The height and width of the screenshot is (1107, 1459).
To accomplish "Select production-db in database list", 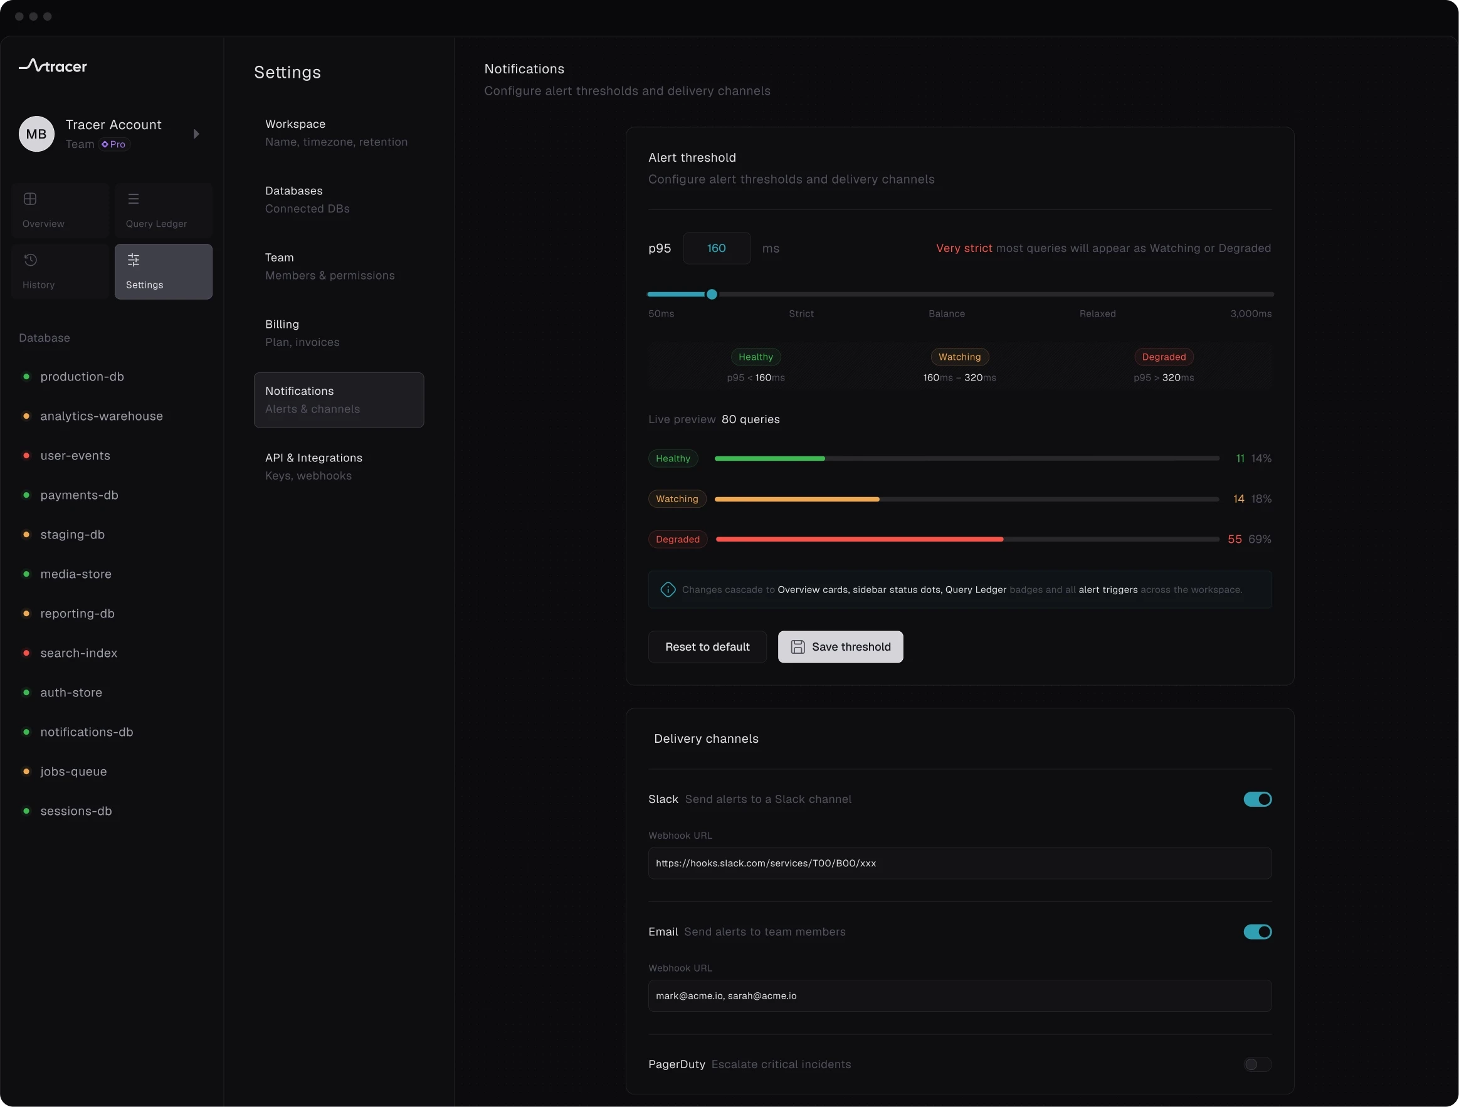I will 82,377.
